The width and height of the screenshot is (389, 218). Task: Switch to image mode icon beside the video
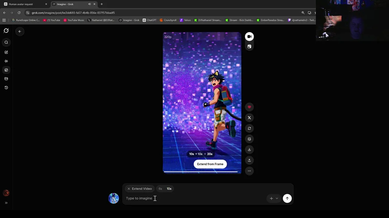tap(249, 47)
